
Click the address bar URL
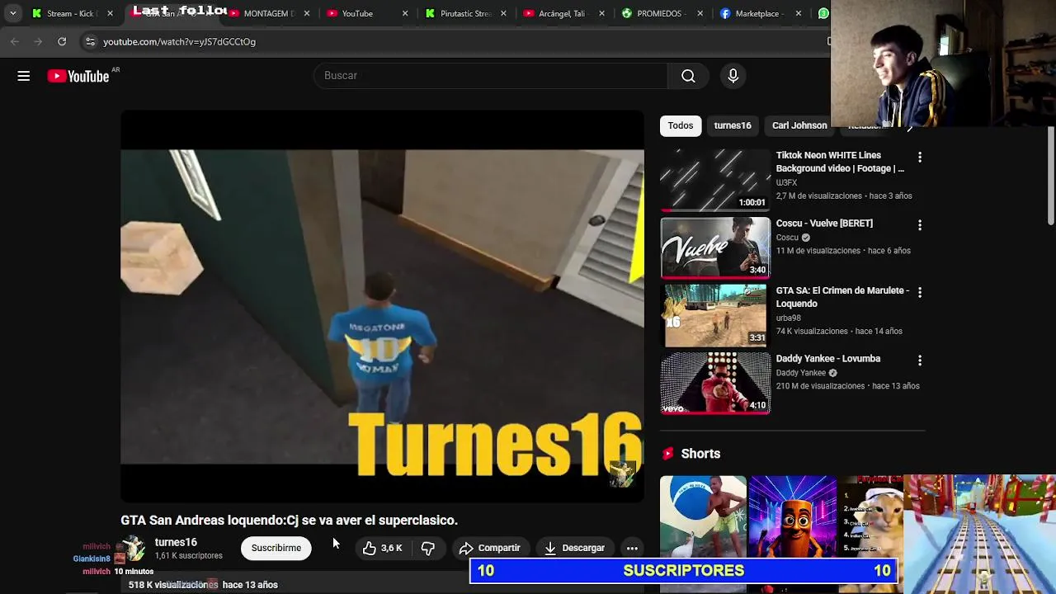pyautogui.click(x=179, y=41)
